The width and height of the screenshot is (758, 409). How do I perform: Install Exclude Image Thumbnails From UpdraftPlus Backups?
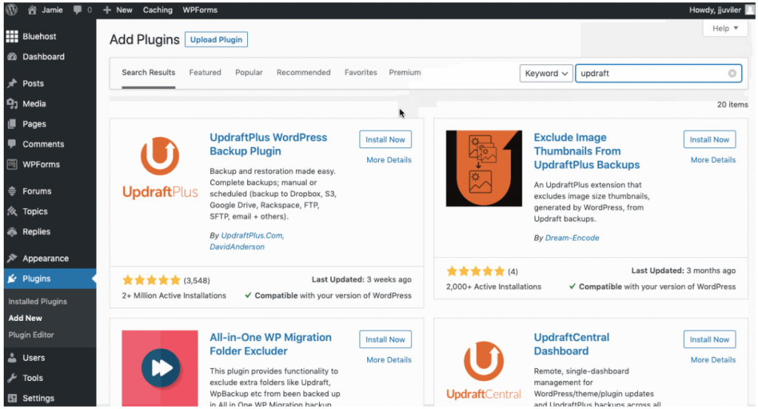710,139
